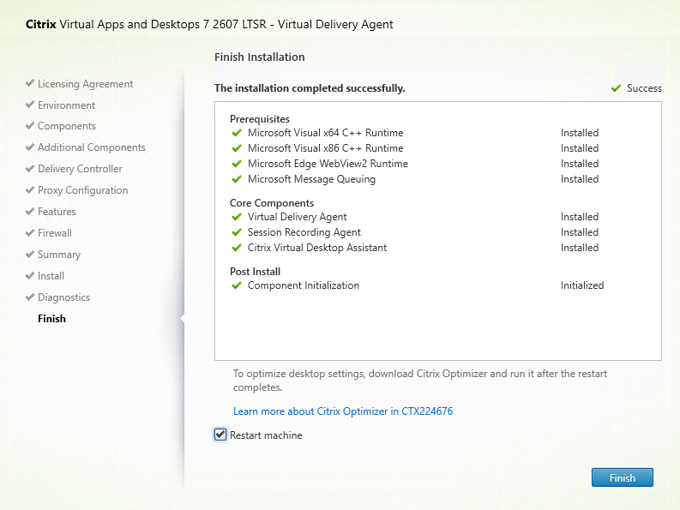Select the Install step in sidebar
Viewport: 680px width, 510px height.
pos(51,276)
